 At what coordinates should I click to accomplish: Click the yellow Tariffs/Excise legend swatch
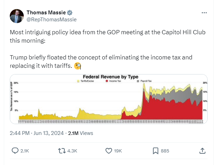78,81
